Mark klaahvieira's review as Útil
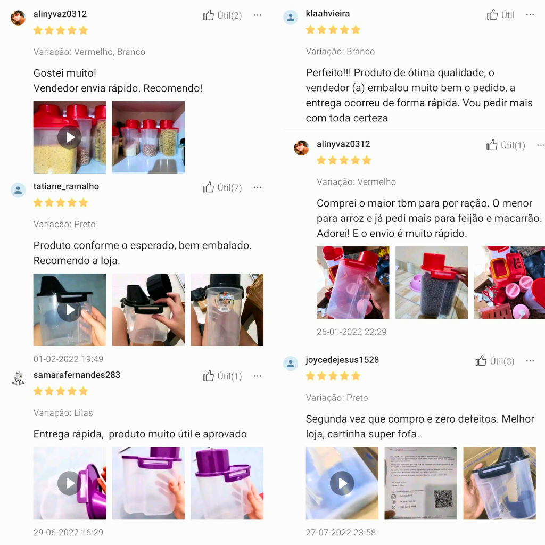545x545 pixels. point(500,15)
